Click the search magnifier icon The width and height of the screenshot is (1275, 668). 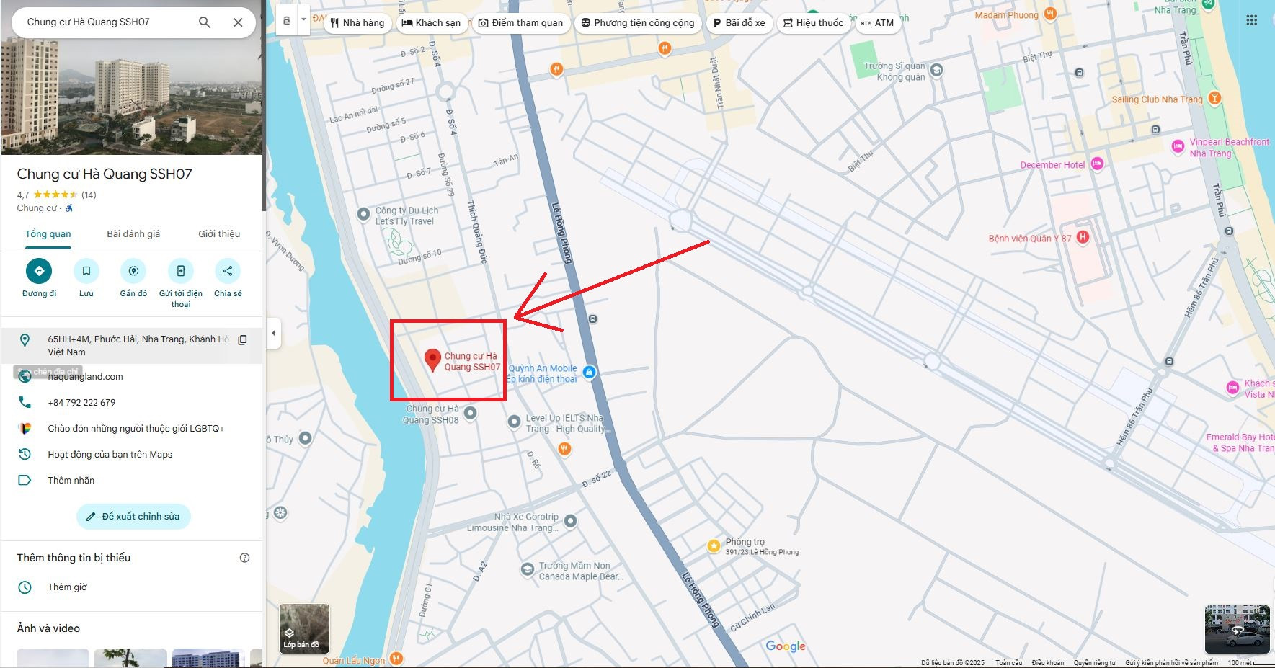coord(205,22)
